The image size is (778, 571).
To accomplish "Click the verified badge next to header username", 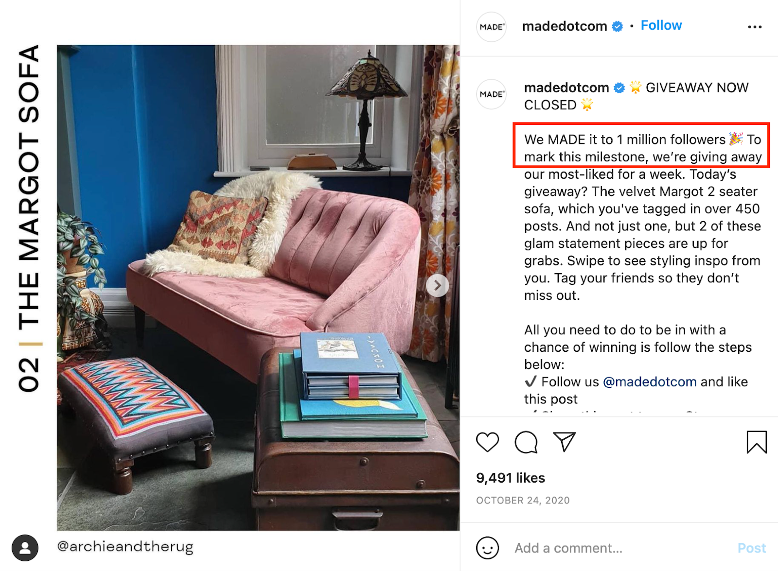I will (617, 26).
